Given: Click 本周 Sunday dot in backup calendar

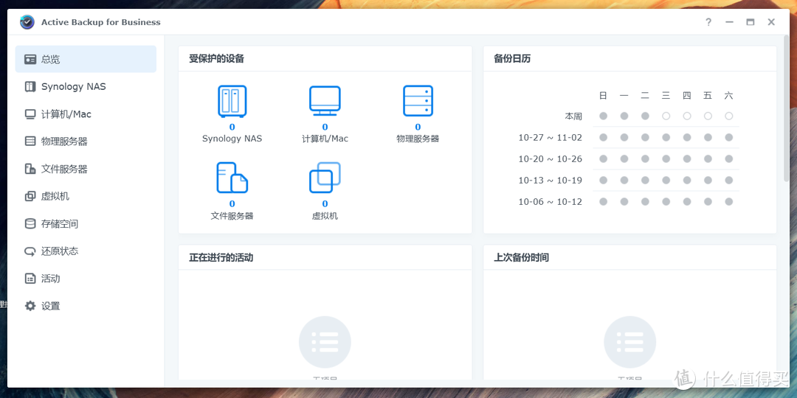Looking at the screenshot, I should (604, 116).
